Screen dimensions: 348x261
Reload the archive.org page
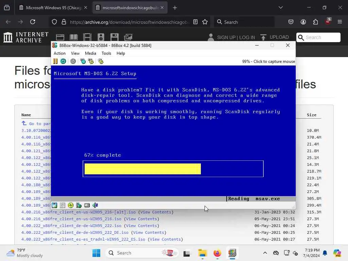tap(33, 22)
